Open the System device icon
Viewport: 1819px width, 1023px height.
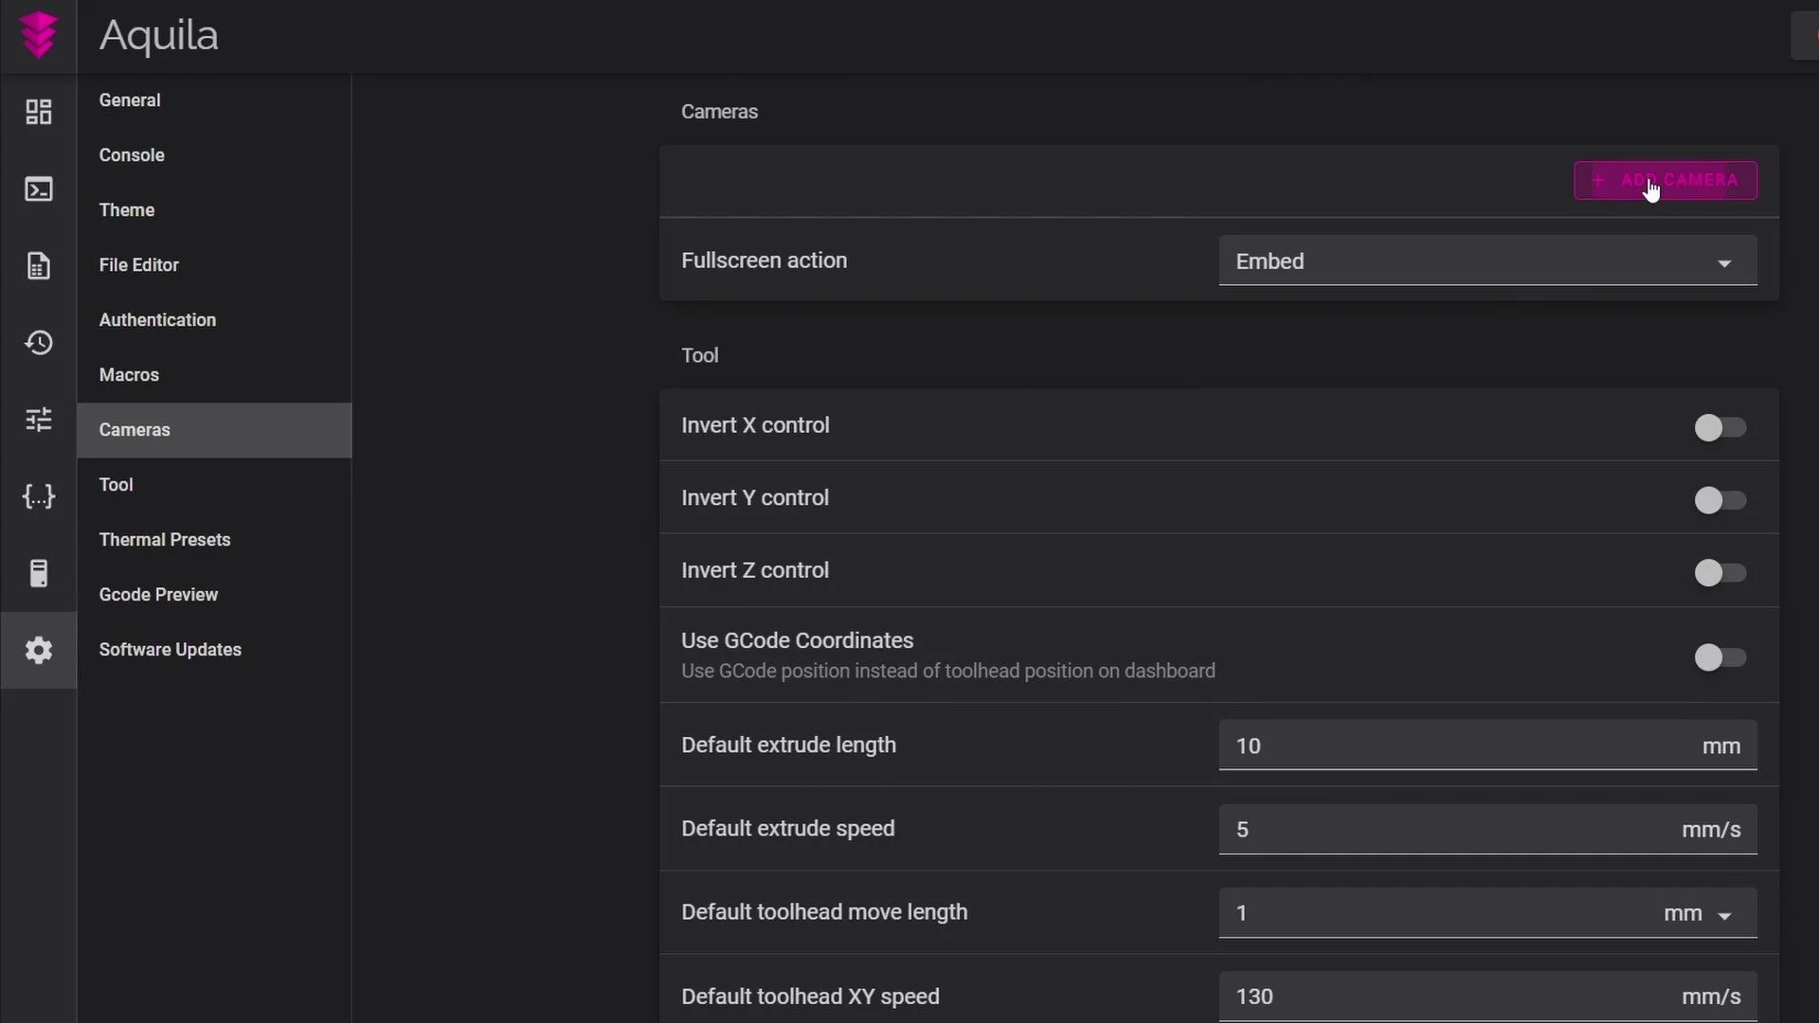38,573
